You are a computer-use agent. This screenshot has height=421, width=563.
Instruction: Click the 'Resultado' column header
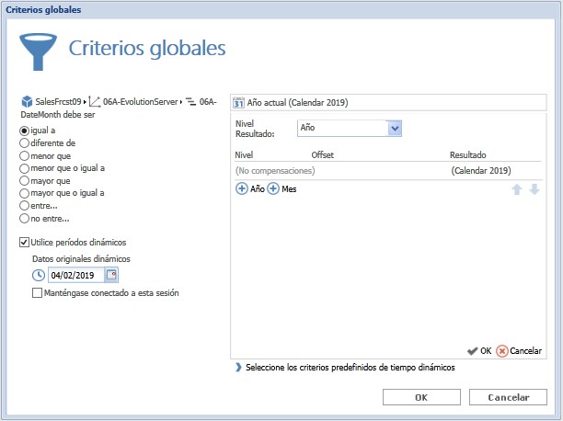coord(468,155)
